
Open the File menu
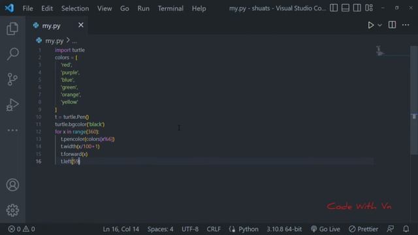pyautogui.click(x=27, y=8)
